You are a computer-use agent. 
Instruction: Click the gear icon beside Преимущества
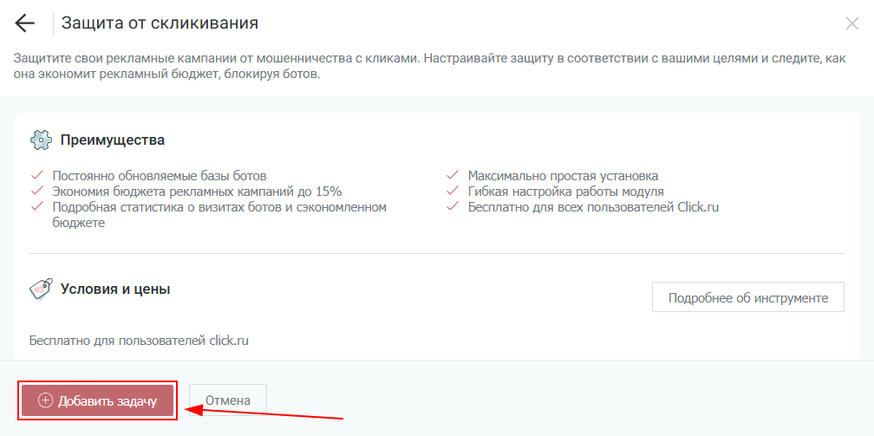click(x=41, y=140)
